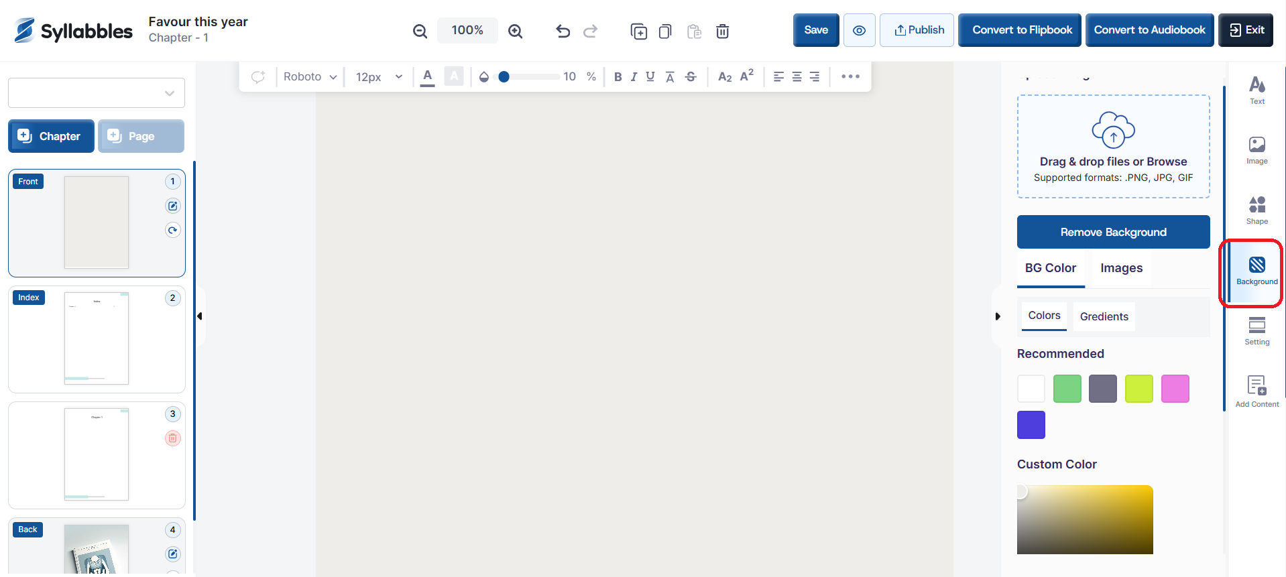Viewport: 1286px width, 577px height.
Task: Switch to the Gredients tab
Action: (1104, 316)
